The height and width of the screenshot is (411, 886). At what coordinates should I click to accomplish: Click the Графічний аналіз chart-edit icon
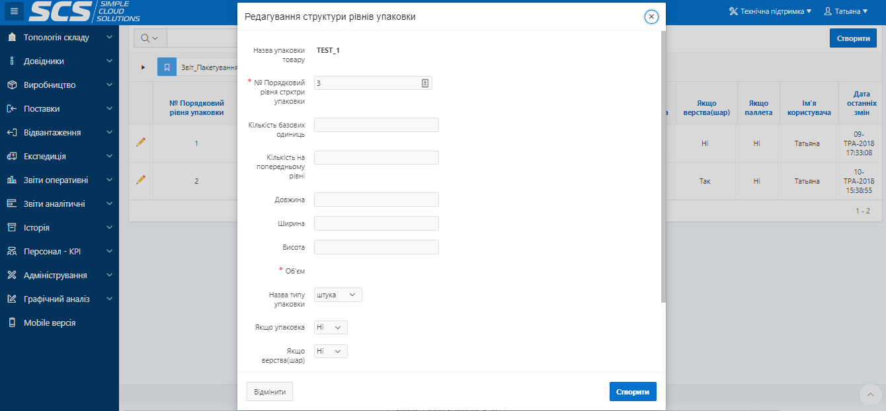point(12,299)
